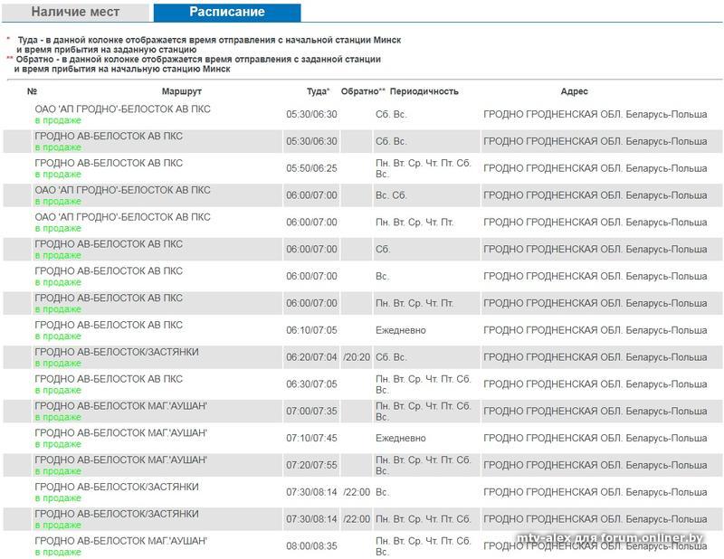Select the 06:30/07:05 departure time cell

[x=311, y=384]
